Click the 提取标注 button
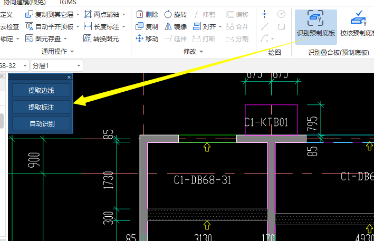 click(41, 108)
